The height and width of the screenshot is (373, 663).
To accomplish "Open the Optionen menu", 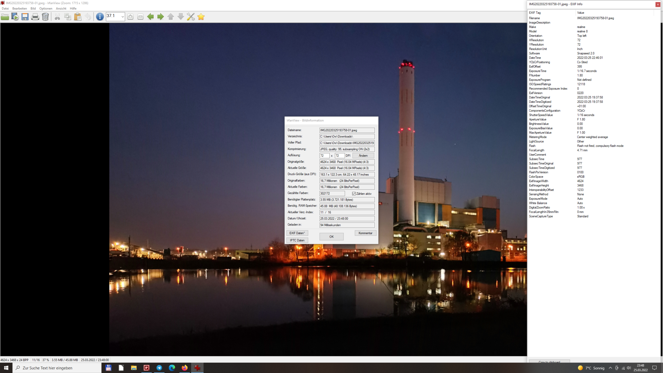I will pos(46,9).
